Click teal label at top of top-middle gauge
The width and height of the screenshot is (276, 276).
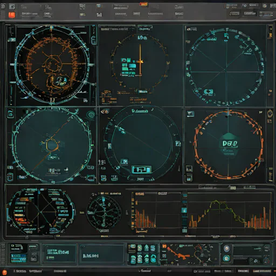pos(142,38)
